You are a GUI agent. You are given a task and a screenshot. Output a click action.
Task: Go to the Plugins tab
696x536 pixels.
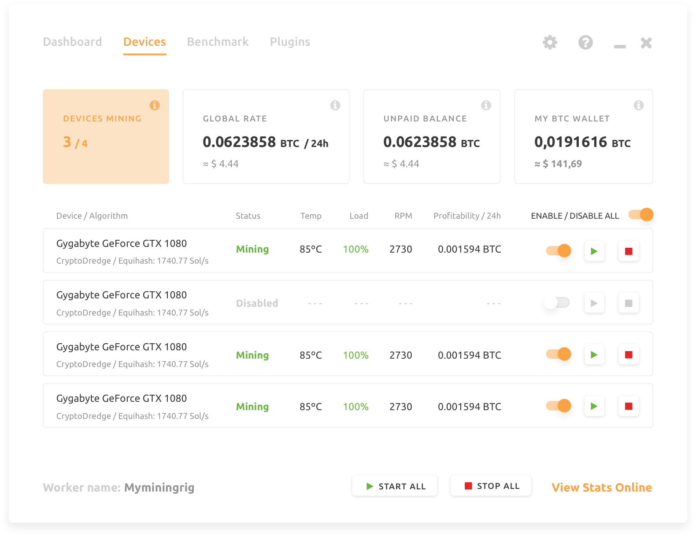tap(290, 42)
